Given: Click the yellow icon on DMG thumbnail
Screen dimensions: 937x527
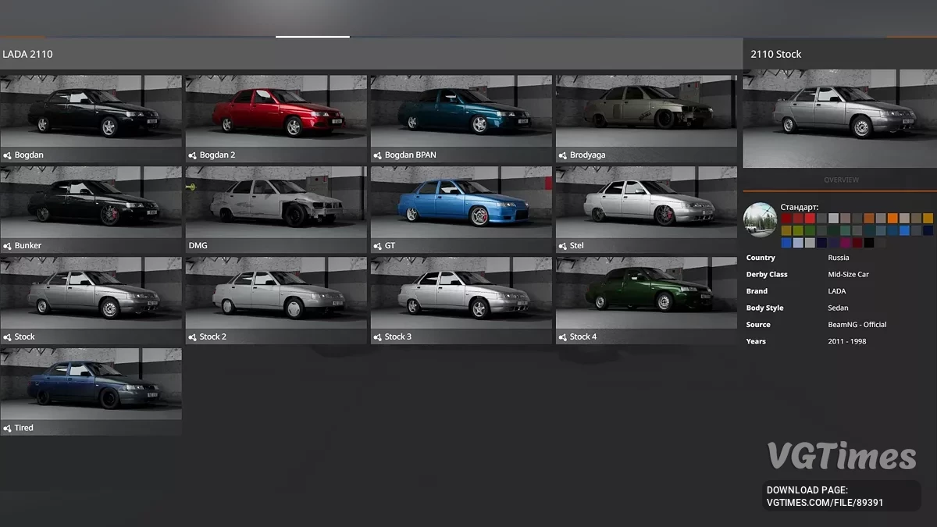Looking at the screenshot, I should (190, 187).
